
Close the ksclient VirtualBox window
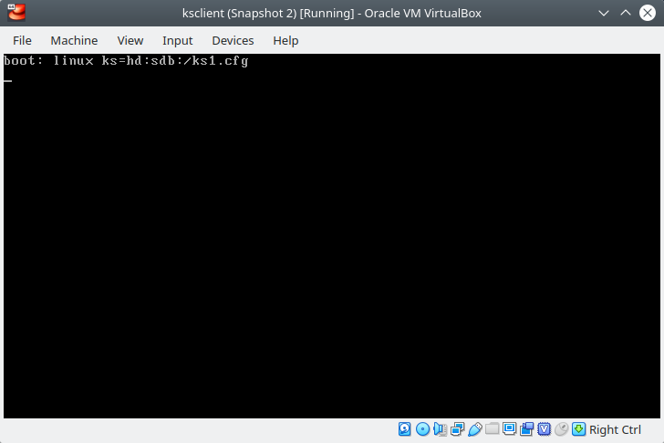[x=648, y=13]
